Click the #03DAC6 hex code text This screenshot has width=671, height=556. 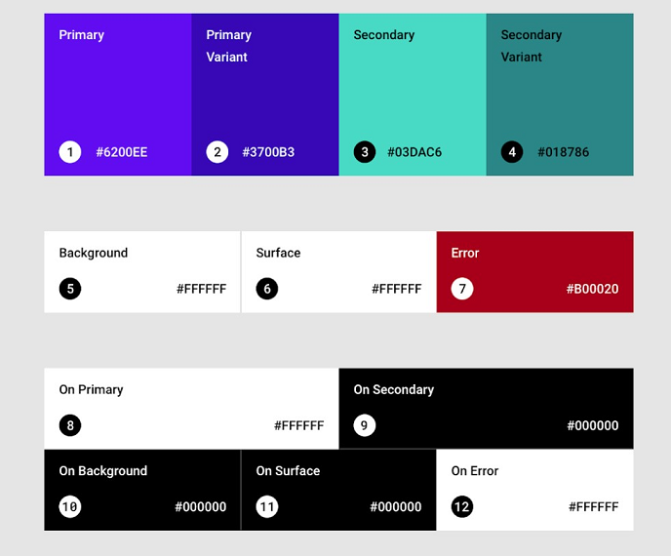414,152
